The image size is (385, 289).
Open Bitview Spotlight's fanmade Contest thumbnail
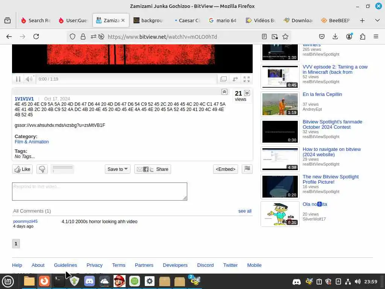click(x=280, y=132)
